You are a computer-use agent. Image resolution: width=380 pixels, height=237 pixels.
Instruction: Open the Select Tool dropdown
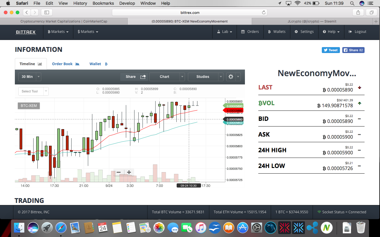coord(33,91)
